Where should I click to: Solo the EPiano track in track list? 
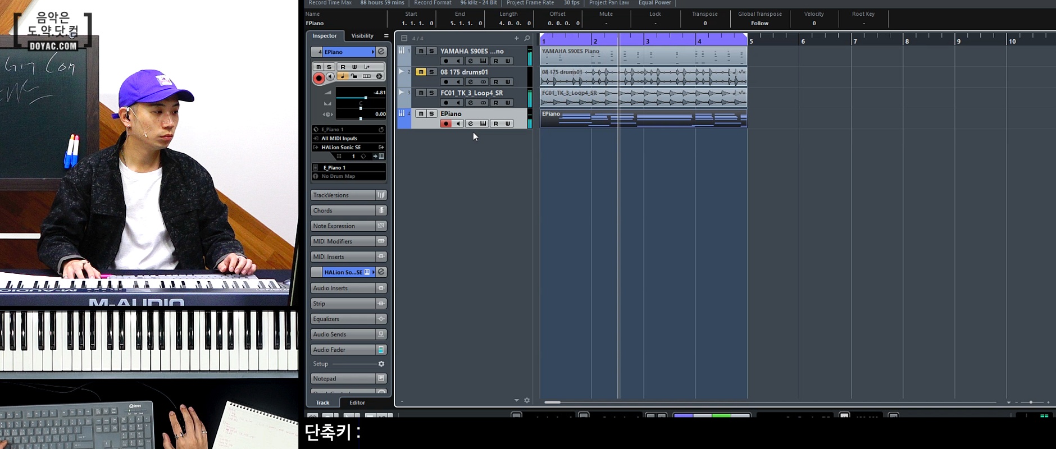(x=431, y=114)
